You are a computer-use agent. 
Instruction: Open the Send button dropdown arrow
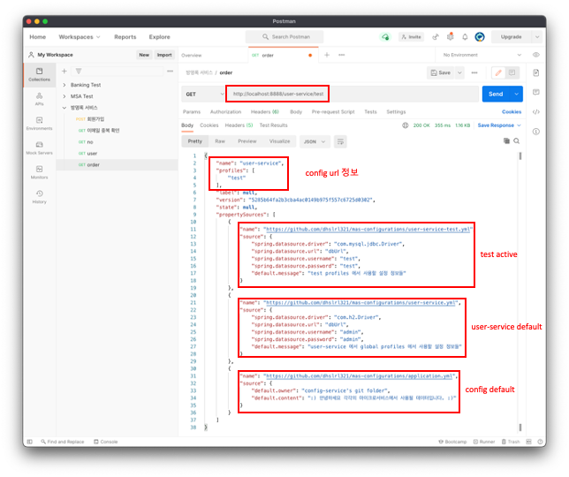(x=516, y=94)
